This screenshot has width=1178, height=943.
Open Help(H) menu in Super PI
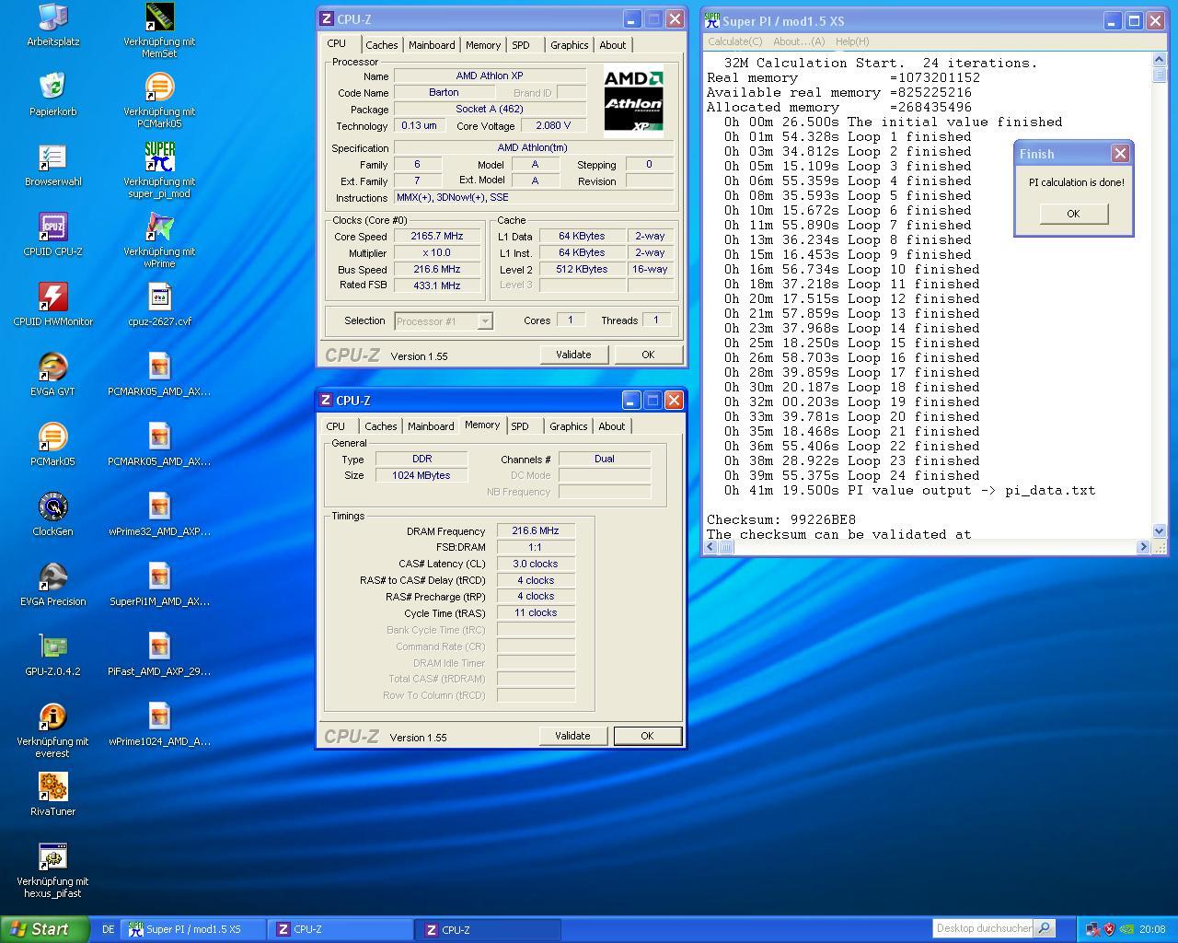pos(852,41)
